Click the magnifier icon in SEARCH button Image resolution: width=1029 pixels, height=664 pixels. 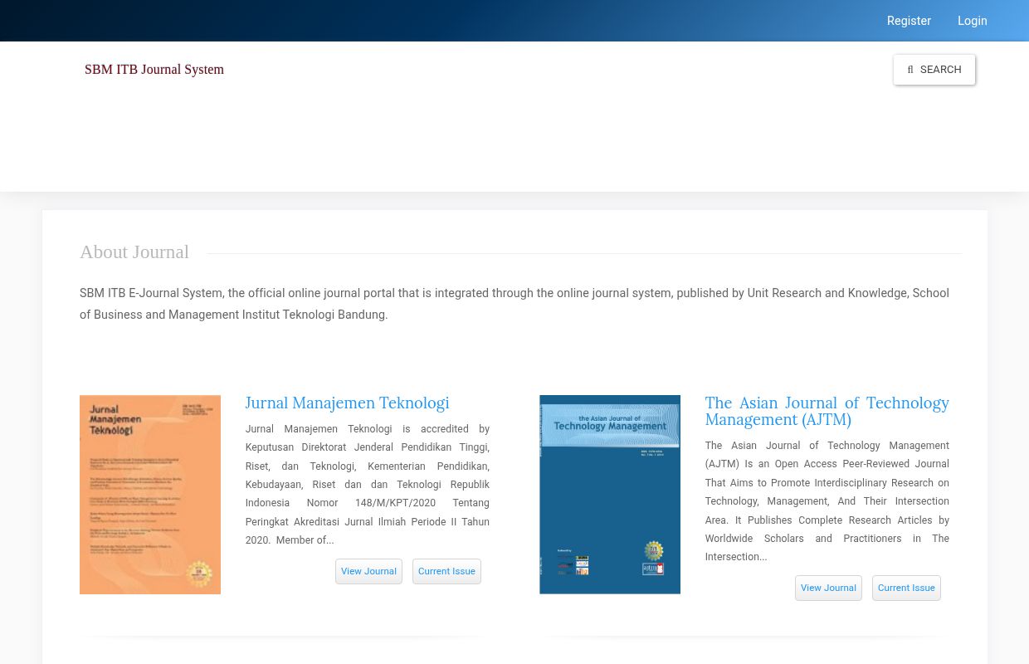(x=910, y=71)
